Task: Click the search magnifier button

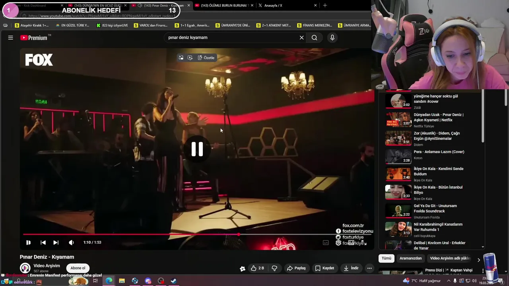Action: click(314, 38)
